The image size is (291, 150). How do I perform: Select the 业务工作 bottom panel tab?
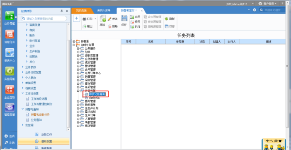click(x=44, y=134)
